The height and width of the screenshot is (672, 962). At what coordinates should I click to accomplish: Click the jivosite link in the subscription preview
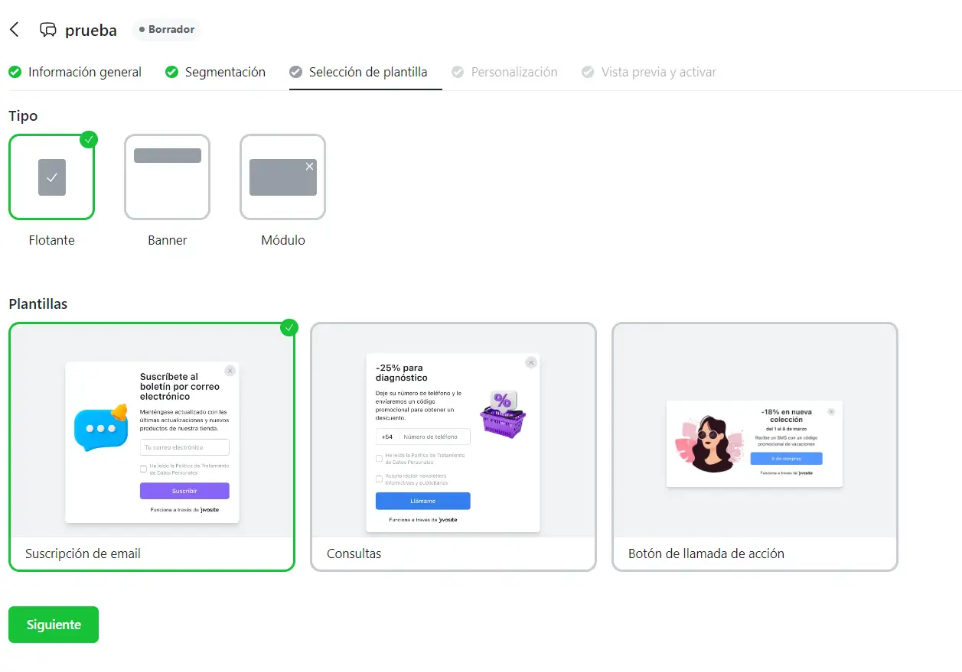click(x=210, y=509)
